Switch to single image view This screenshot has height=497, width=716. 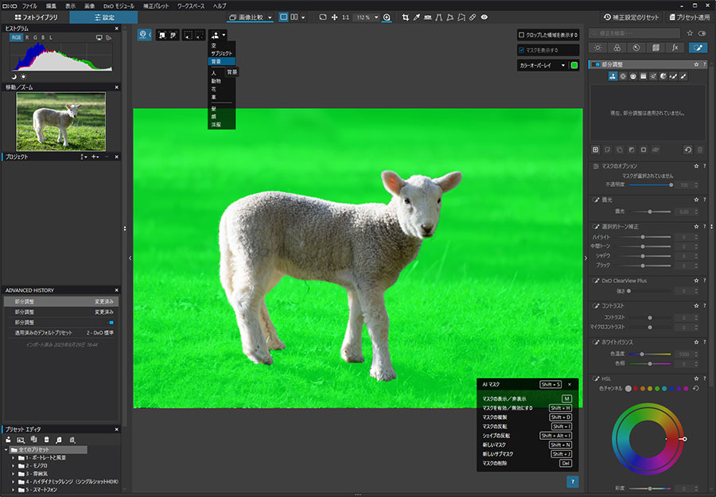283,17
